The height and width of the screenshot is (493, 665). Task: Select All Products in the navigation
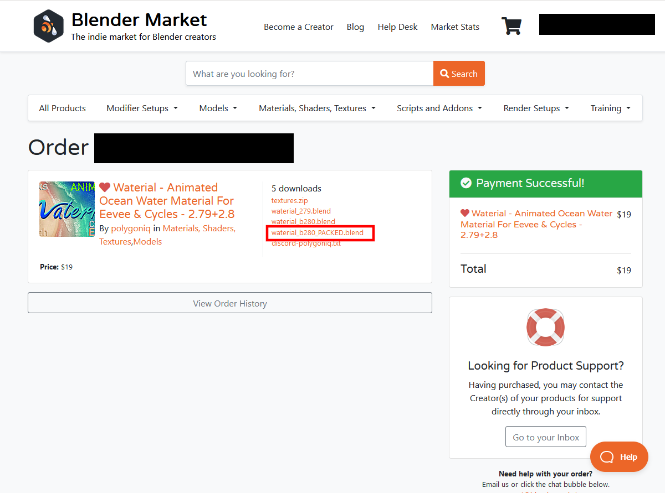(x=62, y=108)
